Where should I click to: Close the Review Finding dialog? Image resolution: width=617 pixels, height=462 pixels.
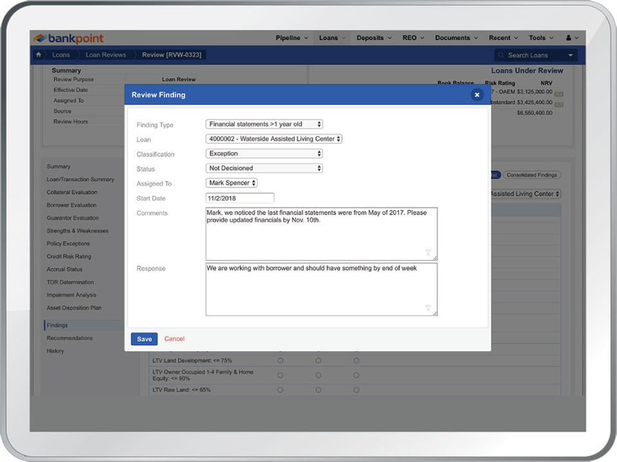tap(476, 95)
